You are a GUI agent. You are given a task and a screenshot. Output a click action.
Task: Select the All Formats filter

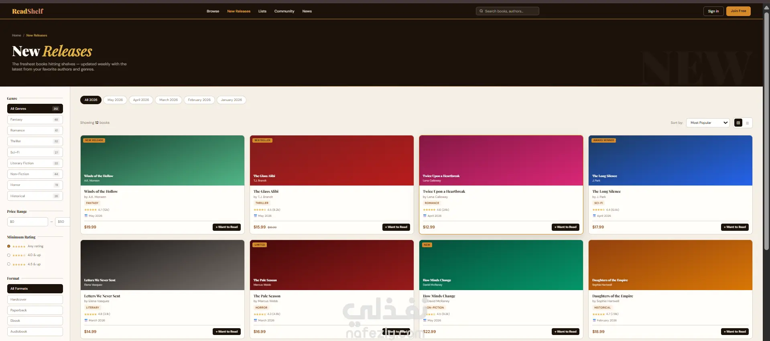[x=35, y=289]
